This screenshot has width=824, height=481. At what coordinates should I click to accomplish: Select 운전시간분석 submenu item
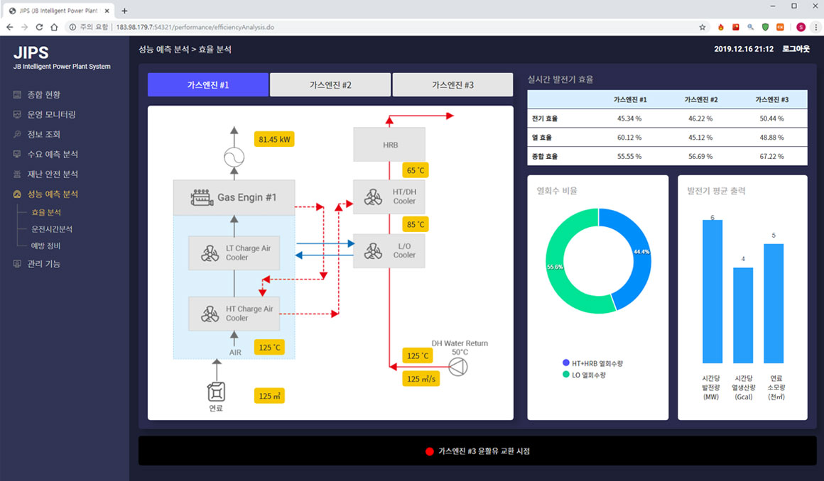pyautogui.click(x=52, y=229)
